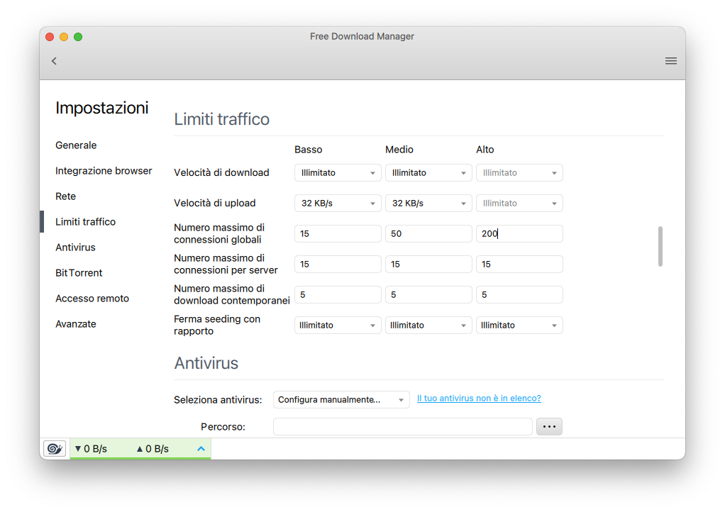Screen dimensions: 725x512
Task: Open Basso seeding ratio dropdown
Action: click(338, 325)
